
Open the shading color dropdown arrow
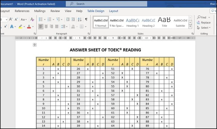point(77,26)
